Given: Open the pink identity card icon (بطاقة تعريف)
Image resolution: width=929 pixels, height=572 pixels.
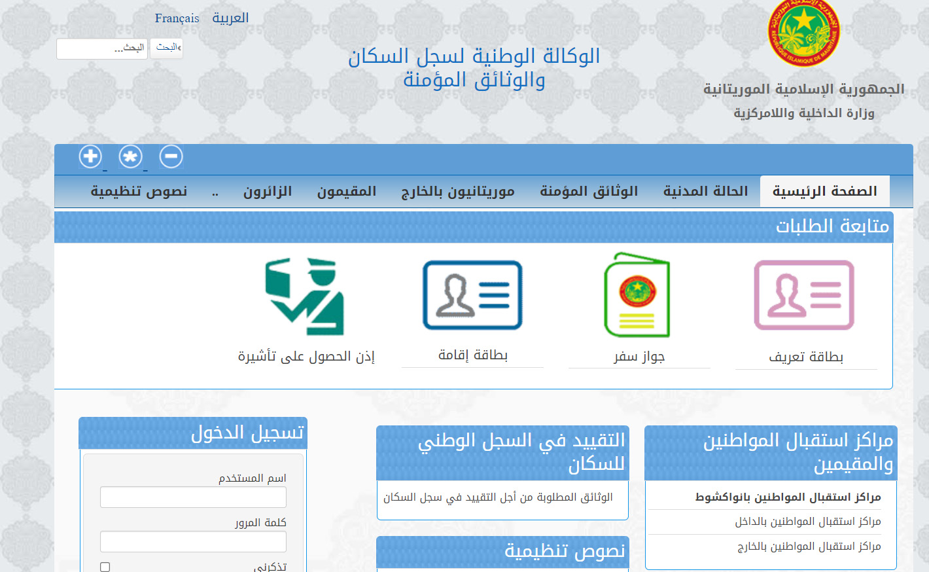Looking at the screenshot, I should click(804, 295).
